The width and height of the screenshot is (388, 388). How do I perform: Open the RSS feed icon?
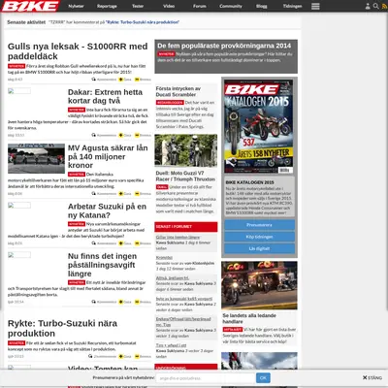coord(384,6)
